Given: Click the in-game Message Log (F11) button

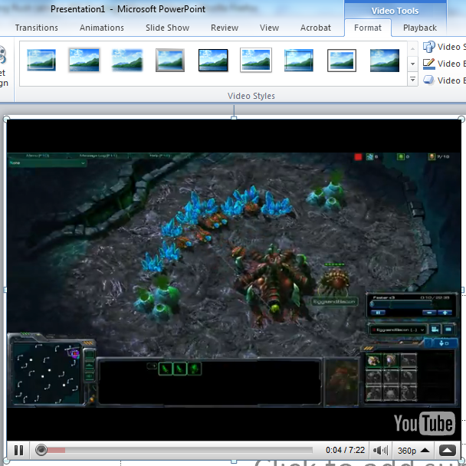Looking at the screenshot, I should coord(98,156).
